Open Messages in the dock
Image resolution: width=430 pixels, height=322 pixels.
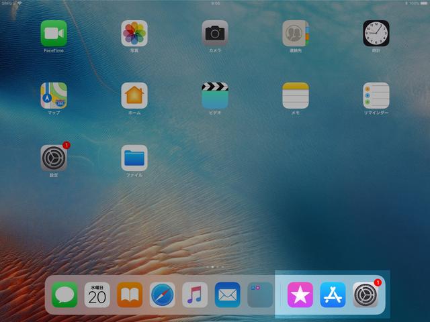[x=64, y=295]
